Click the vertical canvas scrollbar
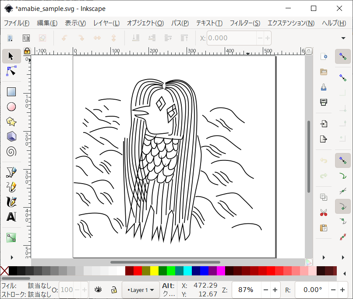Image resolution: width=353 pixels, height=299 pixels. [309, 156]
